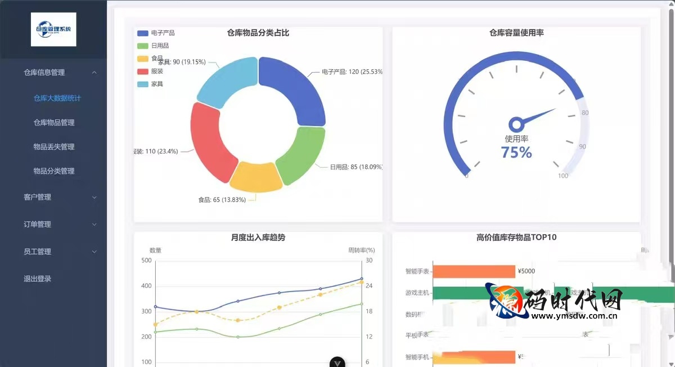
Task: Collapse the 仓库信息管理 menu chevron
Action: (94, 72)
